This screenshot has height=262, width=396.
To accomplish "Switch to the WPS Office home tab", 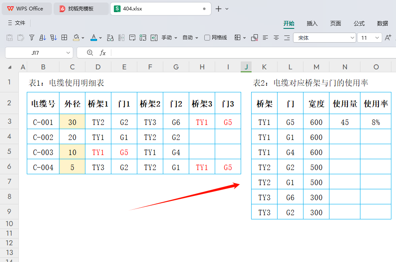I will coord(27,9).
